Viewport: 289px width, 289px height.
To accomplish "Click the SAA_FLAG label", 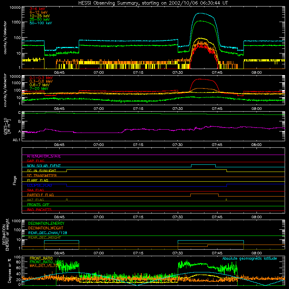I will [x=35, y=190].
